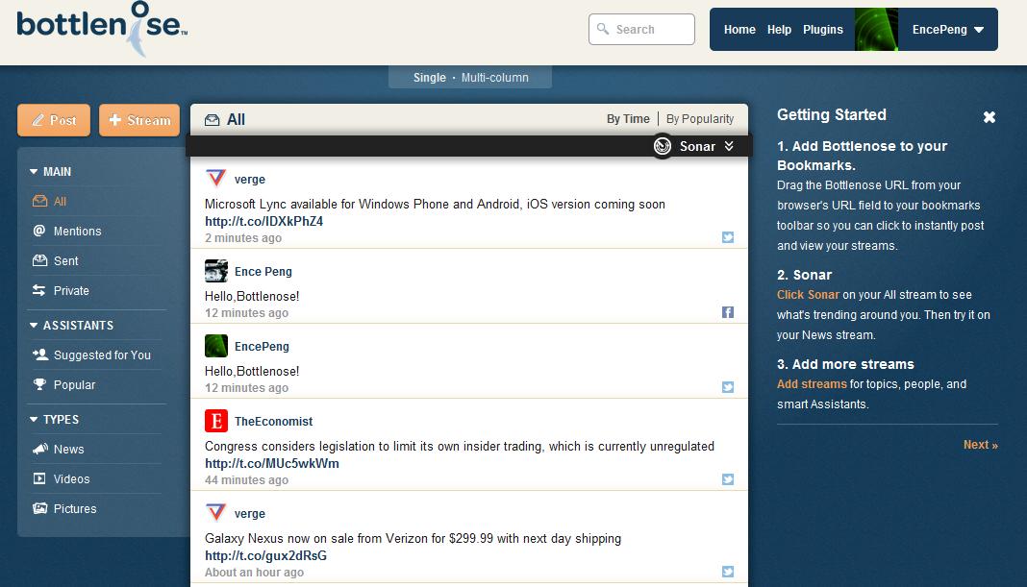The width and height of the screenshot is (1027, 587).
Task: Click EncePeng green avatar in stream
Action: coord(216,346)
